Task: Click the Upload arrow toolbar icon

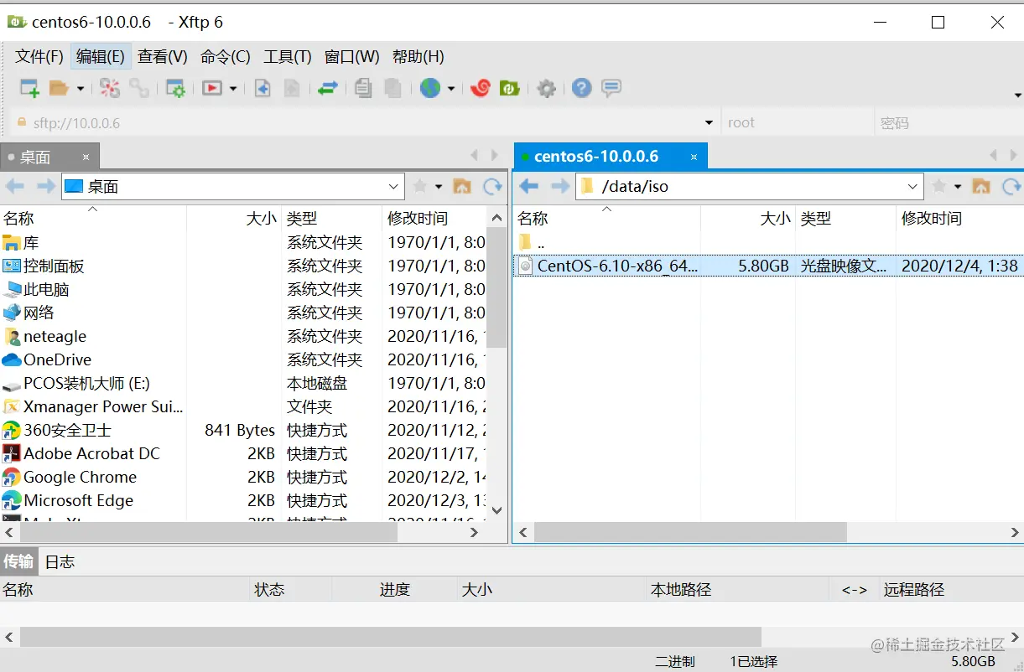Action: tap(292, 88)
